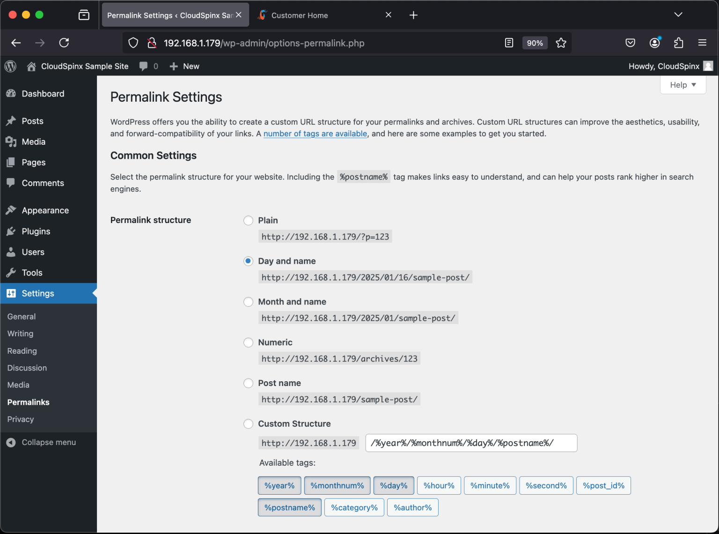
Task: Open the comments bubble icon in admin bar
Action: [x=143, y=66]
